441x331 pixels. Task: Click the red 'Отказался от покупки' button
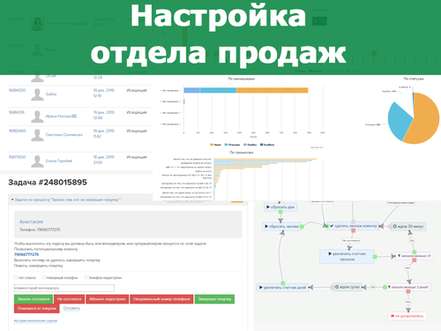point(37,308)
